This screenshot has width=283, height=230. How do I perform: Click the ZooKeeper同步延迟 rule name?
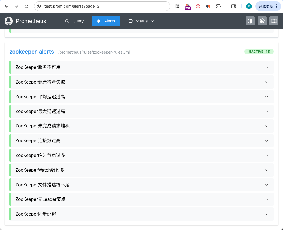point(36,214)
